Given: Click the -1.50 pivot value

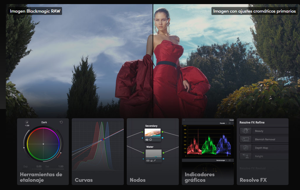Looking at the screenshot, I should (27, 126).
